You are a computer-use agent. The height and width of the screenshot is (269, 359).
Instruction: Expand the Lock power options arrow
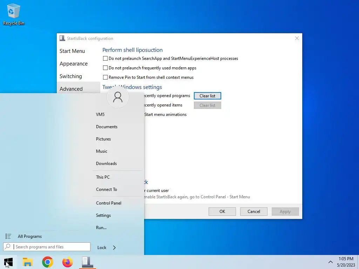pos(114,248)
